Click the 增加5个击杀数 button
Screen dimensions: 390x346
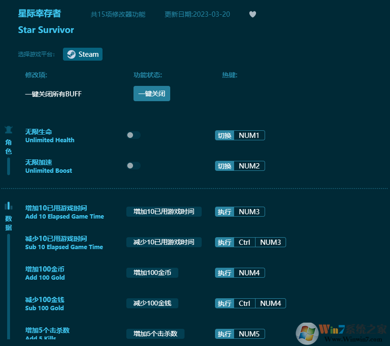(155, 334)
